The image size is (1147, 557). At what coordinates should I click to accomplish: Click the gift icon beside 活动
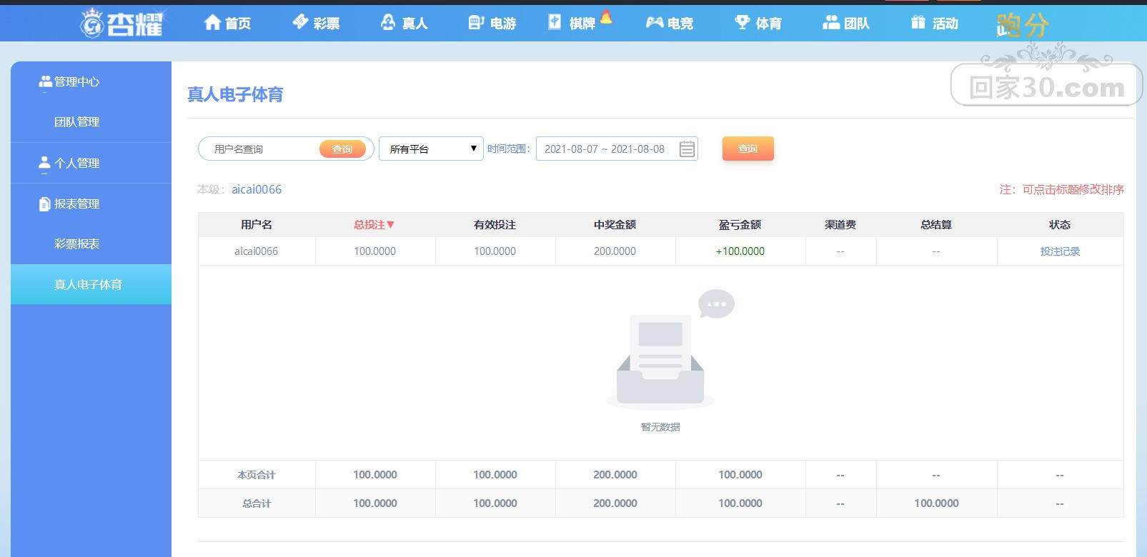pyautogui.click(x=918, y=22)
